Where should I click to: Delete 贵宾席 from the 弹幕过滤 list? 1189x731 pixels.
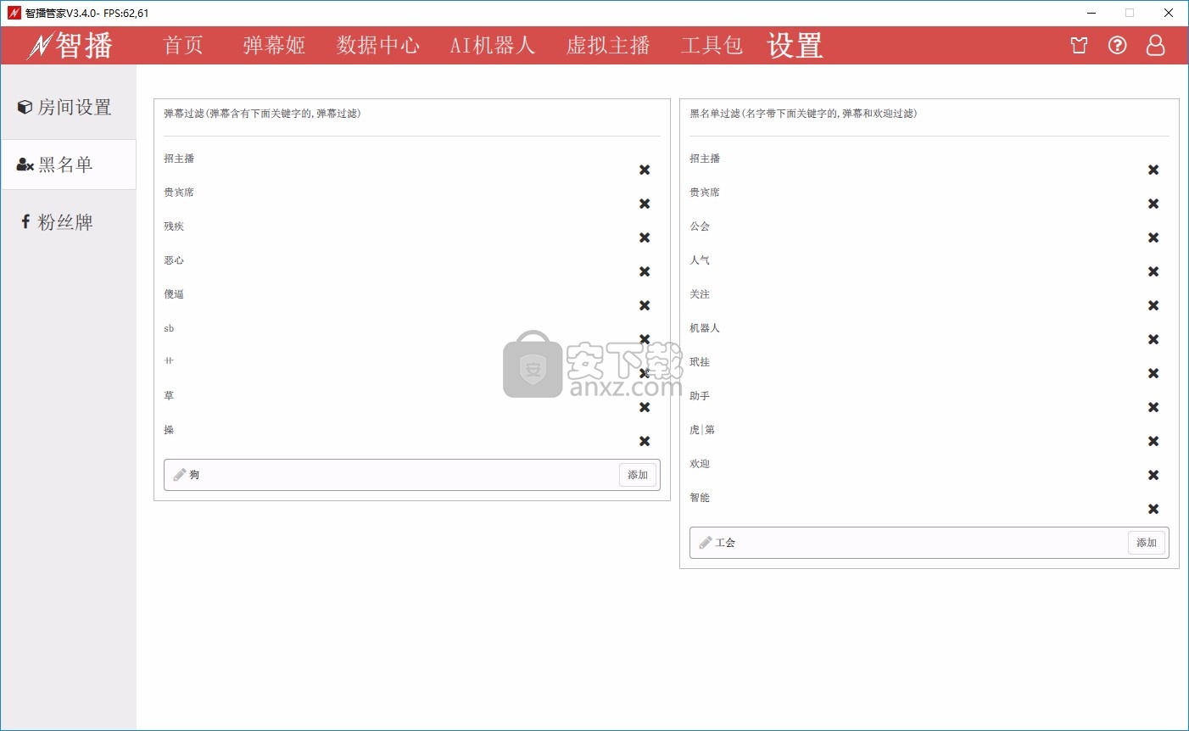645,204
